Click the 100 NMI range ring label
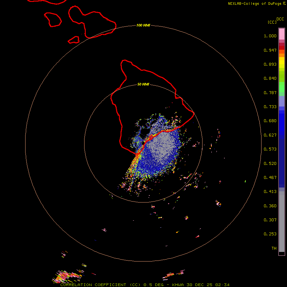This screenshot has height=287, width=287. [x=143, y=25]
